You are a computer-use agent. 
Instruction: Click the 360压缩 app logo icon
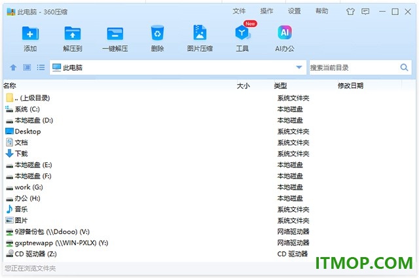point(11,12)
